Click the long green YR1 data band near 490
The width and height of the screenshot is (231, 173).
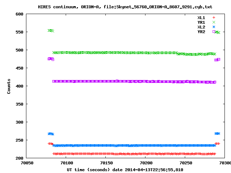click(x=134, y=53)
